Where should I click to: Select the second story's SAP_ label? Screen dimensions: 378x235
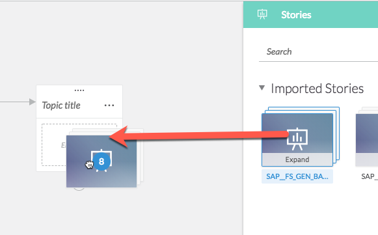(x=370, y=176)
